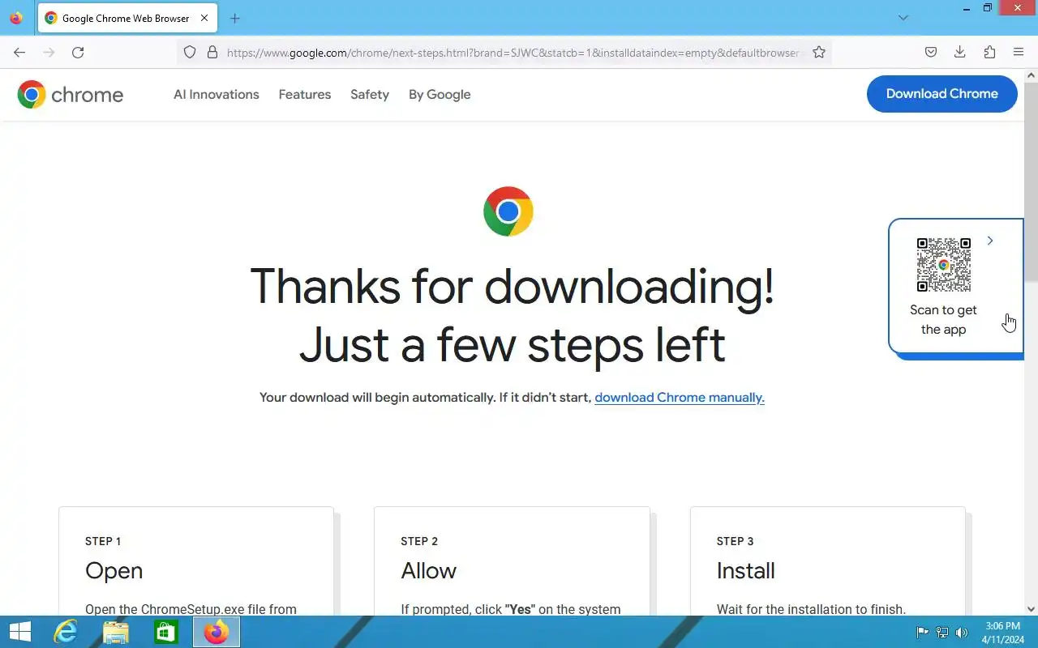Click the scrollbar down arrow
Viewport: 1038px width, 648px height.
(1032, 609)
